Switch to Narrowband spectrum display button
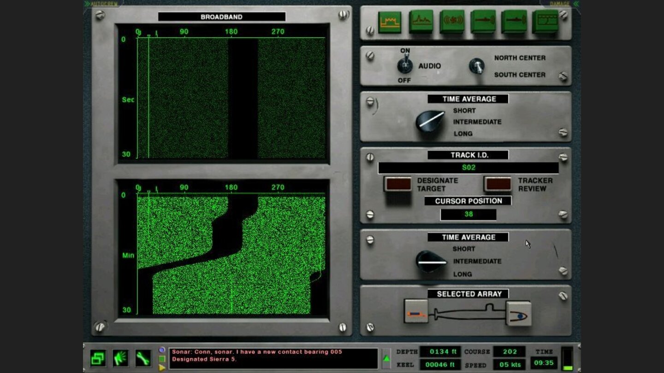This screenshot has width=664, height=373. pyautogui.click(x=421, y=22)
